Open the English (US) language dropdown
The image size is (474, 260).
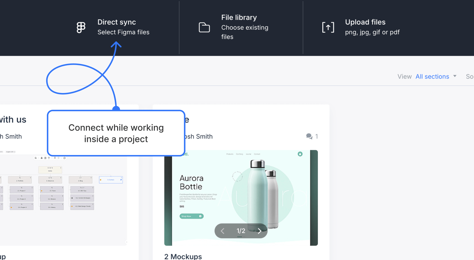click(x=10, y=152)
